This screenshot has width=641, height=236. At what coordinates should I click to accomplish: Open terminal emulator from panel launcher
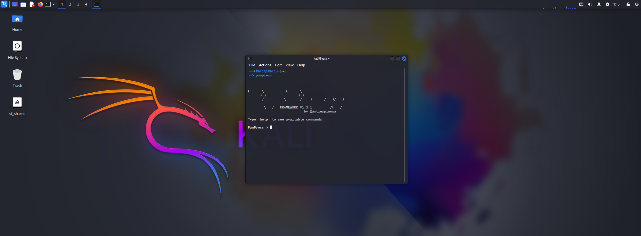(x=48, y=4)
